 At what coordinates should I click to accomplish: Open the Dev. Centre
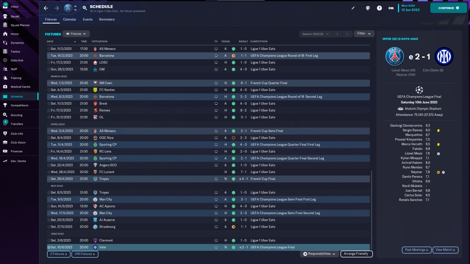19,161
